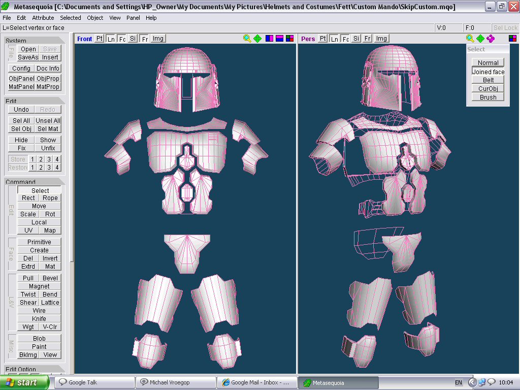Image resolution: width=520 pixels, height=390 pixels.
Task: Toggle Fr display in Front view
Action: [145, 39]
